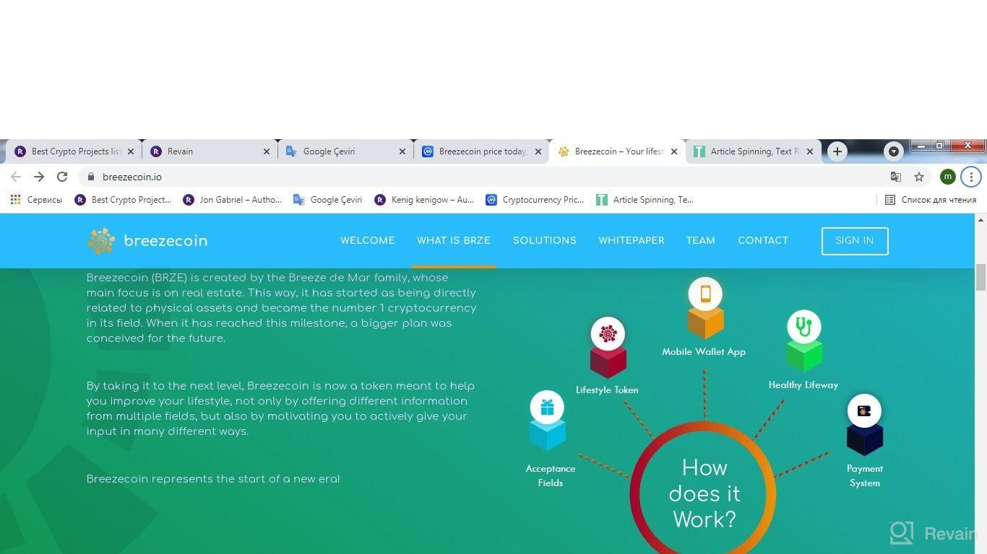Open Article Spinning bookmark in bar
This screenshot has width=987, height=554.
pyautogui.click(x=645, y=200)
